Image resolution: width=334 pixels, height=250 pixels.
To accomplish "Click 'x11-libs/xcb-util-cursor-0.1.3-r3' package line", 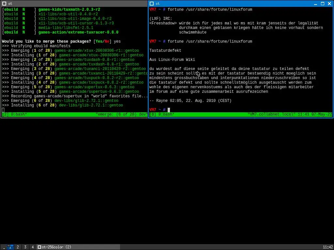I will point(76,23).
